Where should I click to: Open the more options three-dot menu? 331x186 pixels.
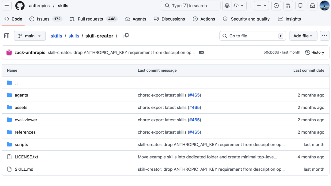[x=325, y=36]
